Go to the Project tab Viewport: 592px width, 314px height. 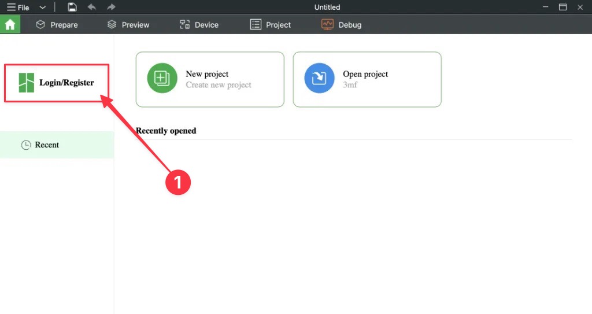(271, 25)
